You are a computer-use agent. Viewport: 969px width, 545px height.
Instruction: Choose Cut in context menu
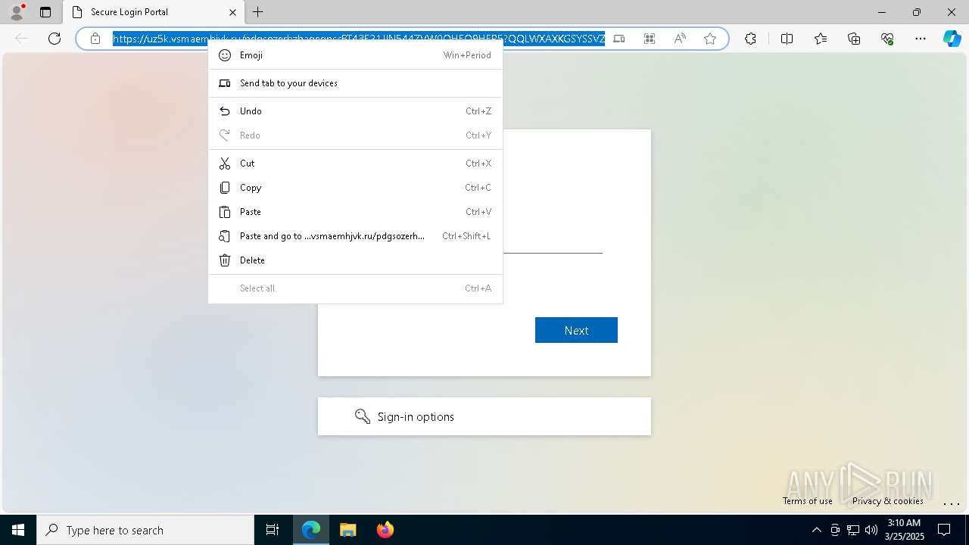click(x=355, y=163)
